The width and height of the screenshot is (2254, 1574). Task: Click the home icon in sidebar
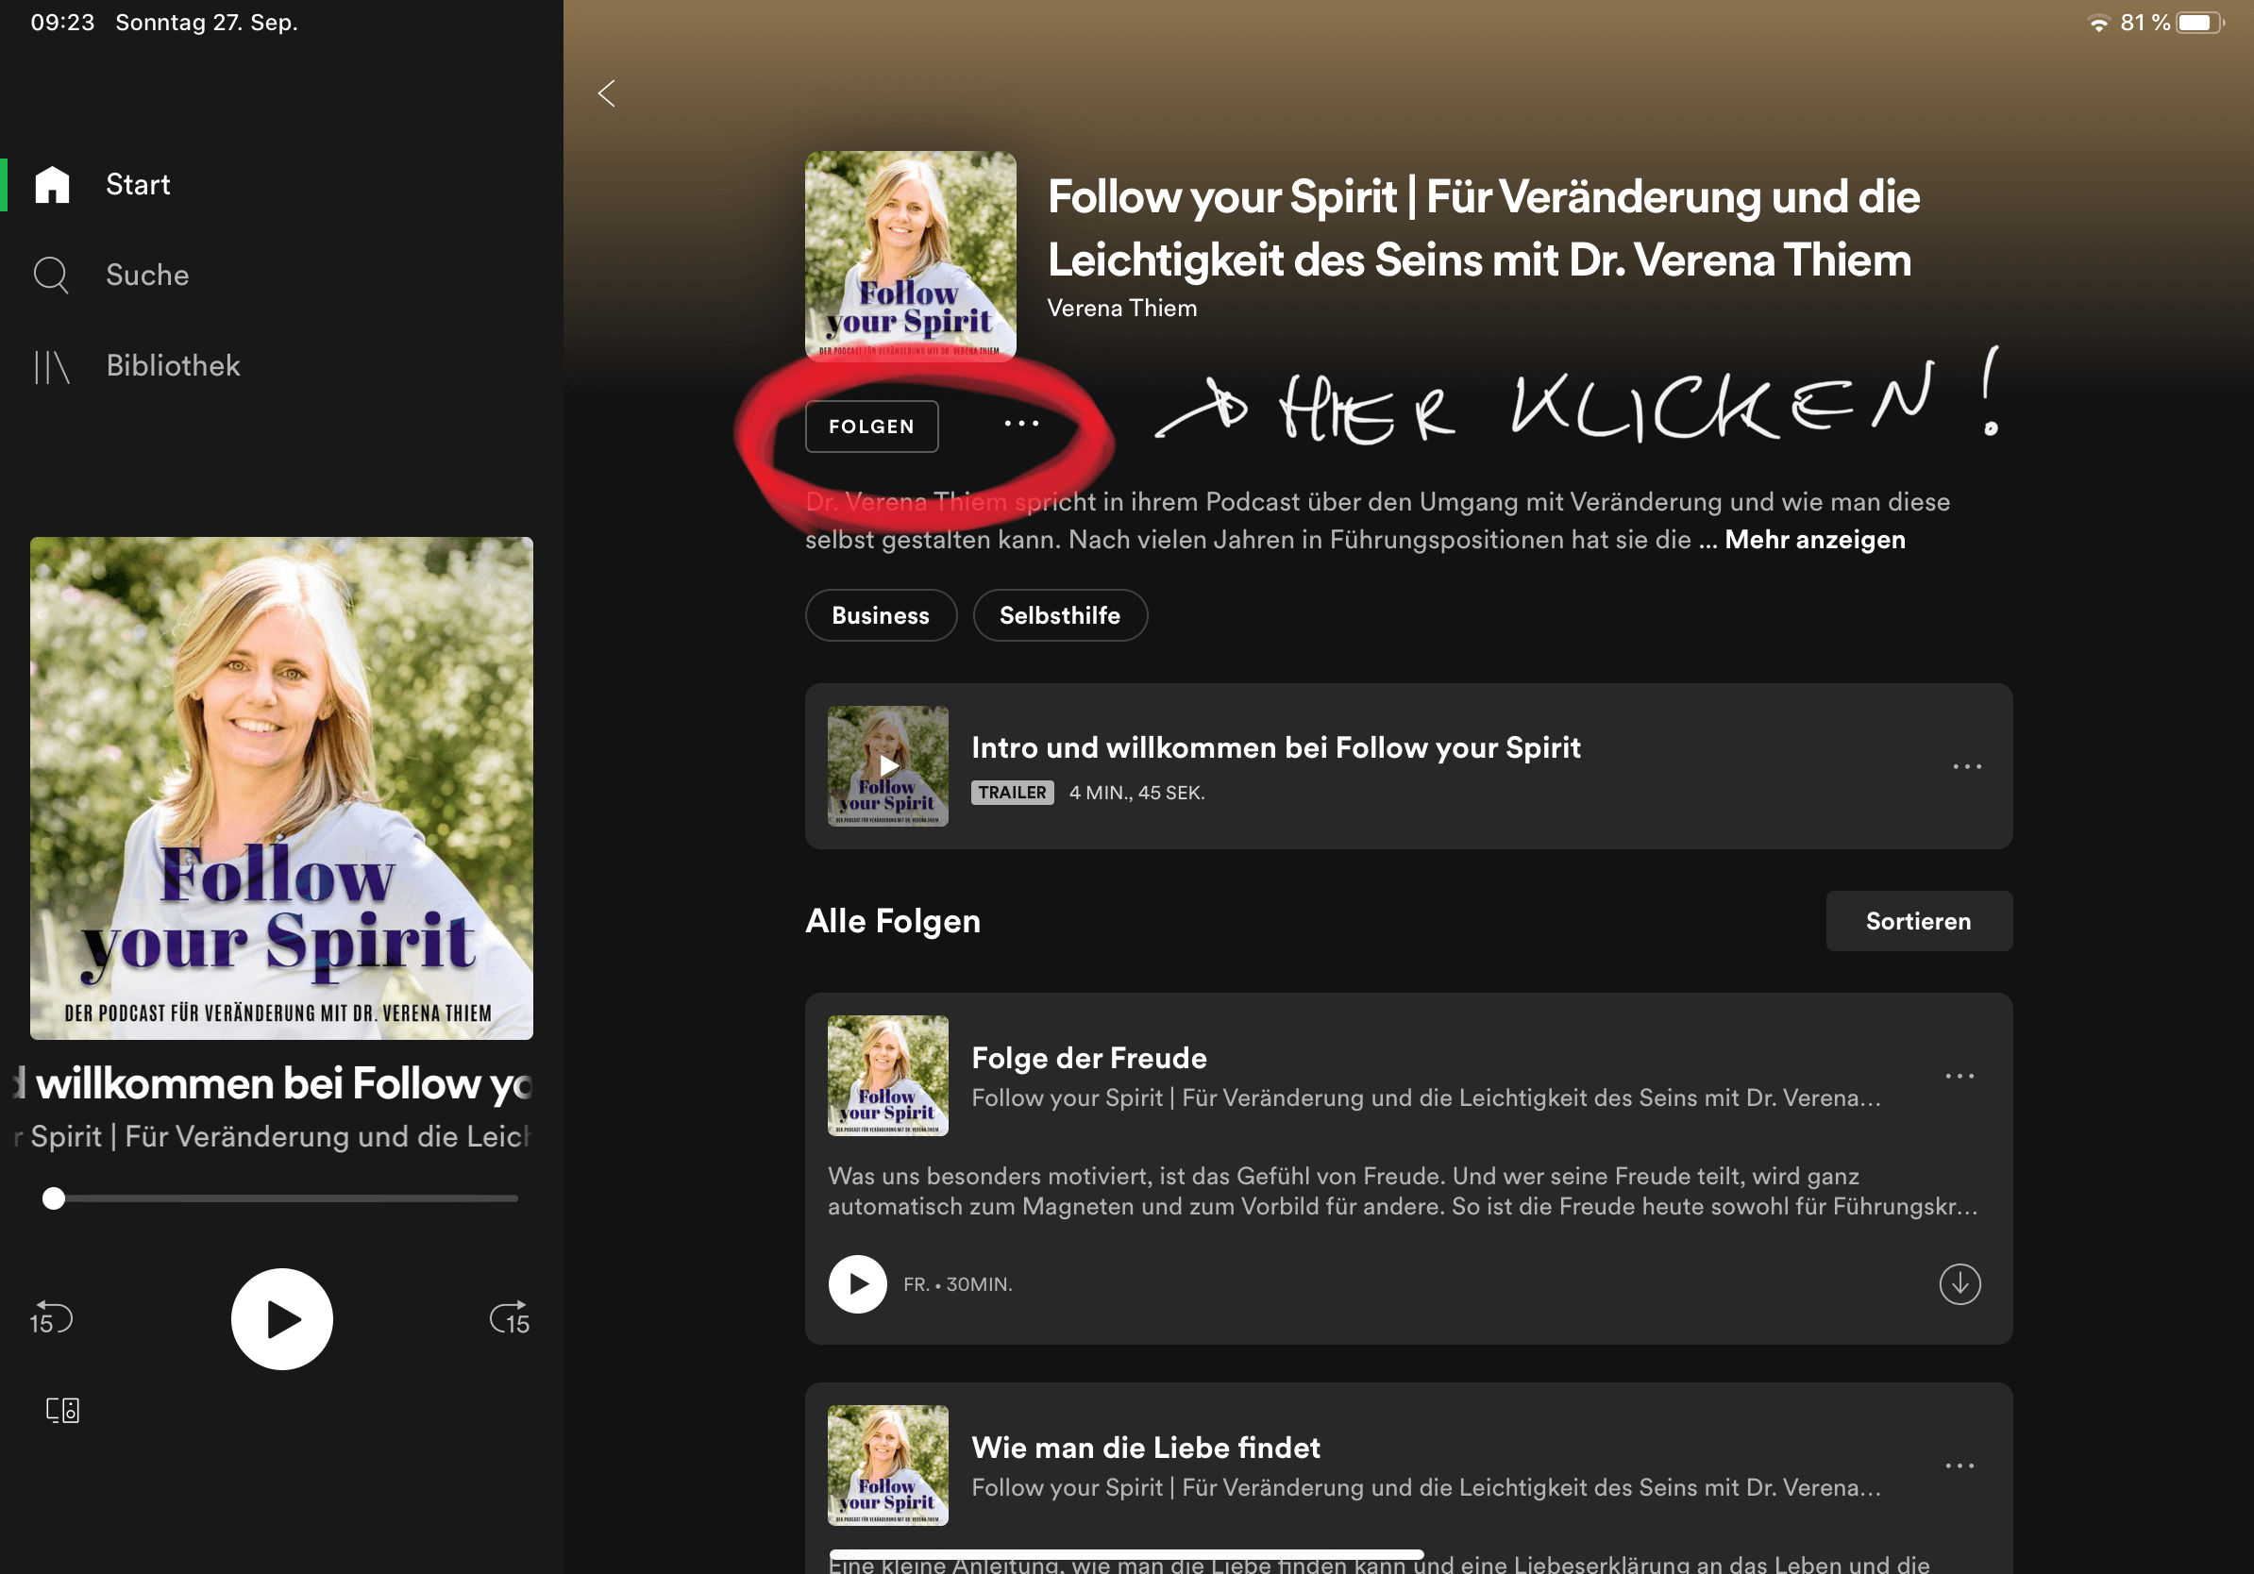pyautogui.click(x=52, y=185)
